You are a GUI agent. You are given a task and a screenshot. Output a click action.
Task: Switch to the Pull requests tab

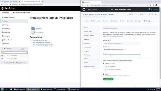point(96,21)
